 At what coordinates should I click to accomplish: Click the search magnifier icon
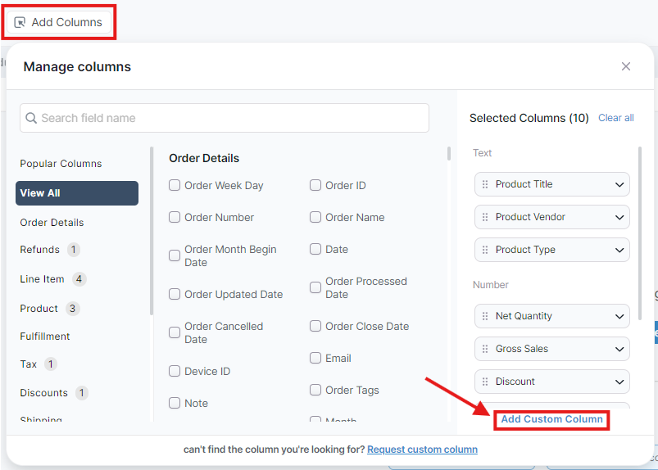point(31,118)
